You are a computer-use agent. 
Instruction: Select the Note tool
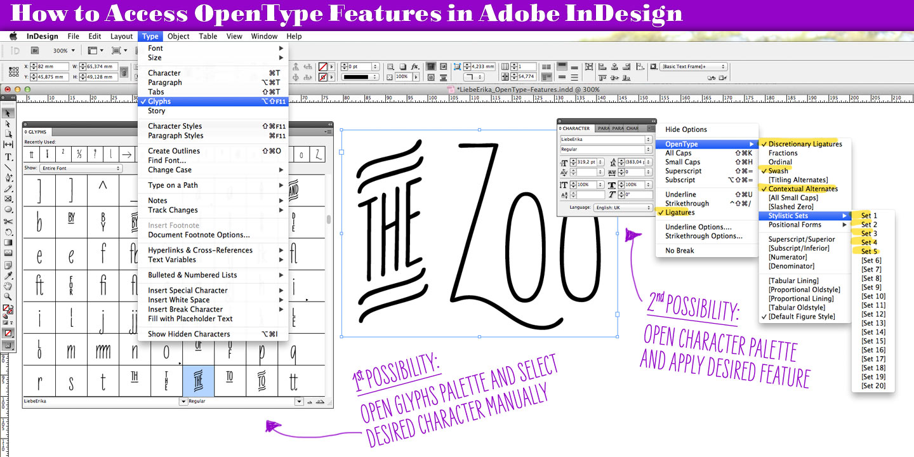tap(8, 264)
